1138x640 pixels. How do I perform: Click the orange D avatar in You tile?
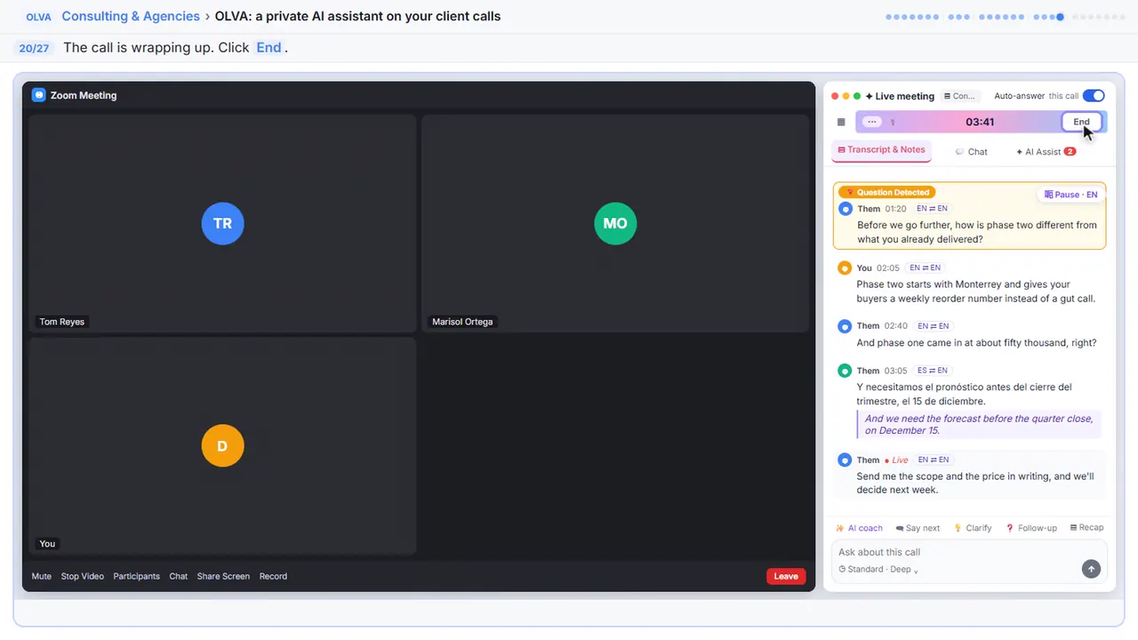(222, 445)
